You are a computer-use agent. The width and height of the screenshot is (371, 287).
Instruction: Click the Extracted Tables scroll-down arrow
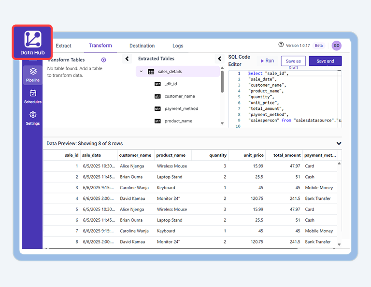[x=222, y=123]
